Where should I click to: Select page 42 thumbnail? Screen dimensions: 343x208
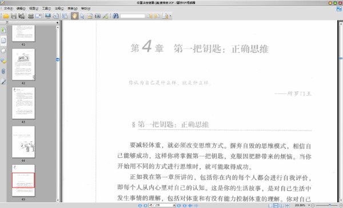click(x=23, y=64)
